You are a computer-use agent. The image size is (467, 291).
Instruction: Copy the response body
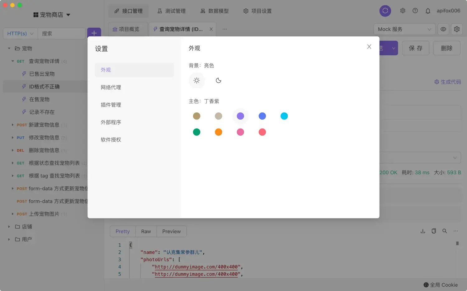[x=434, y=231]
